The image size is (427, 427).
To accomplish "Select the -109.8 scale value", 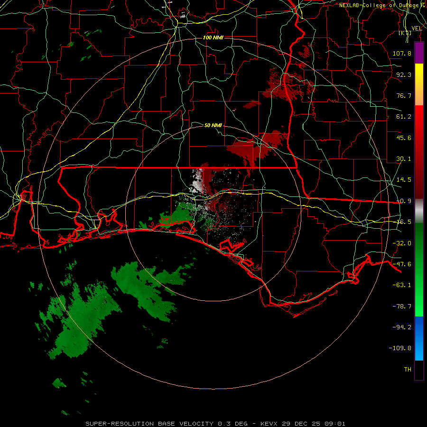I will coord(400,348).
